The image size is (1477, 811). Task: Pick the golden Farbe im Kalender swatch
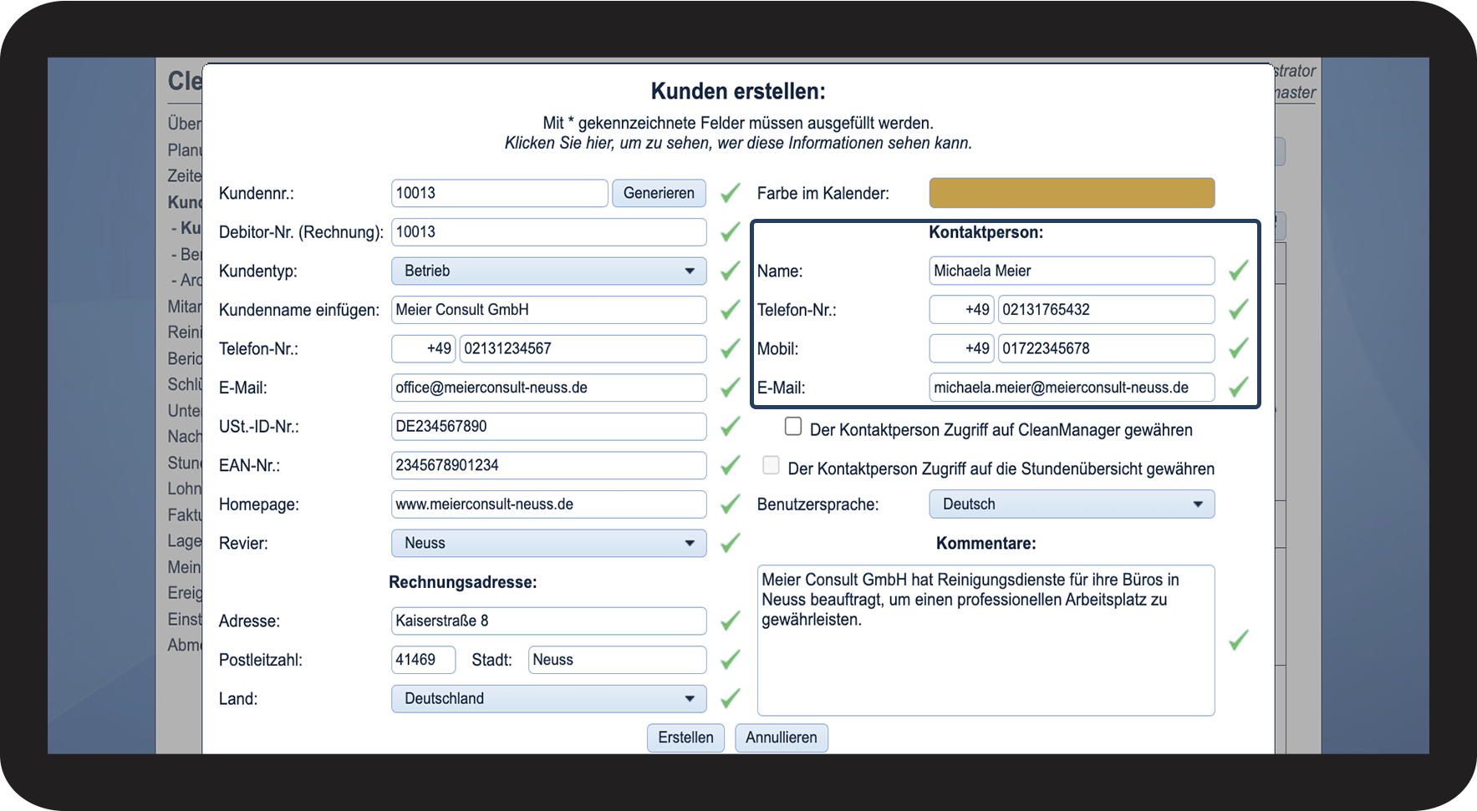(1071, 193)
